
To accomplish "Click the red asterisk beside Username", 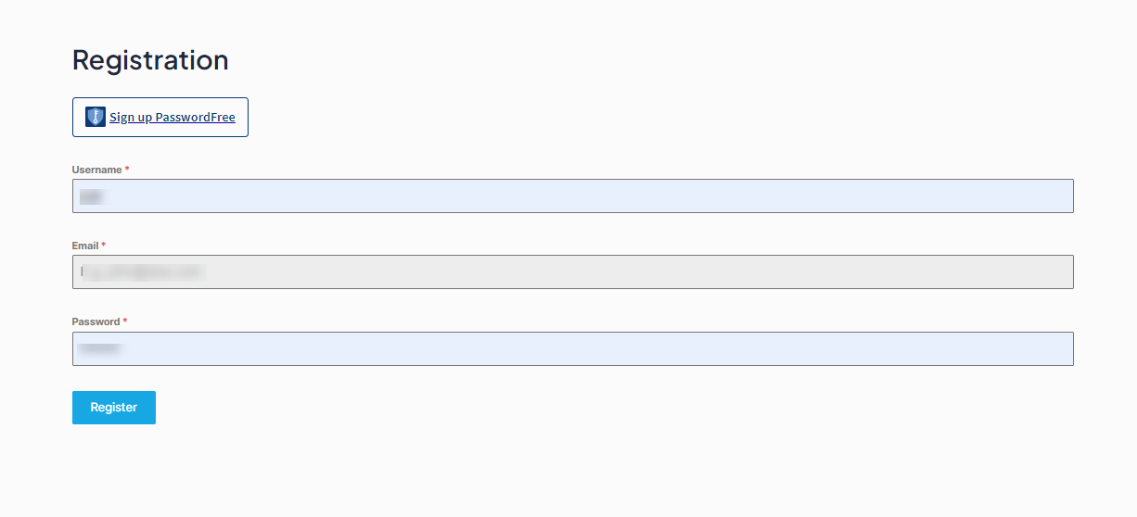I will pyautogui.click(x=127, y=170).
